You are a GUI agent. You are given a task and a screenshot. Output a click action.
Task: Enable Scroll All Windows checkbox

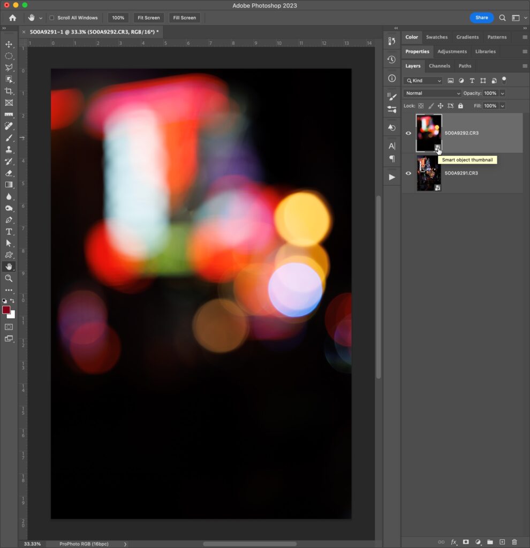point(52,18)
